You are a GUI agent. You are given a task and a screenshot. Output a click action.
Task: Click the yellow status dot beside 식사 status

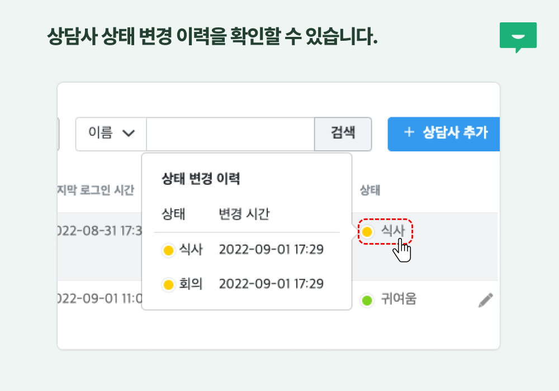click(367, 232)
